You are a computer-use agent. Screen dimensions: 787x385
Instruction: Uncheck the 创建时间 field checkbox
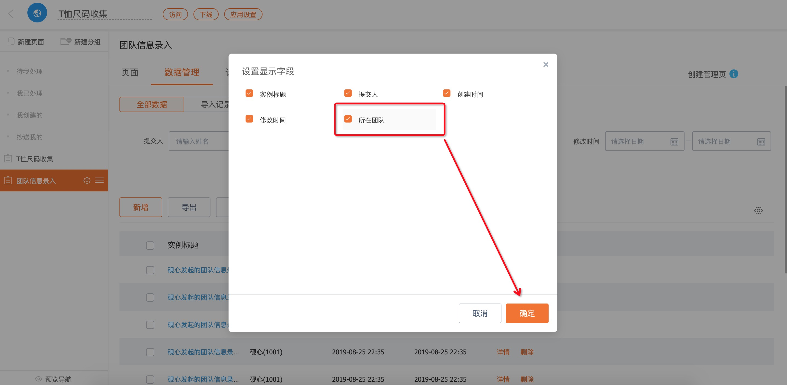(446, 93)
